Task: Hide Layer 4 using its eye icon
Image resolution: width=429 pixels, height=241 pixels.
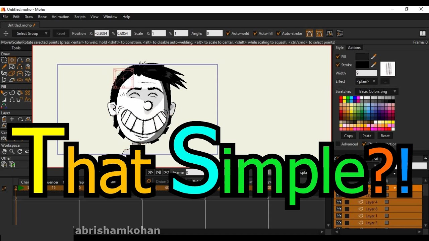Action: coord(339,202)
